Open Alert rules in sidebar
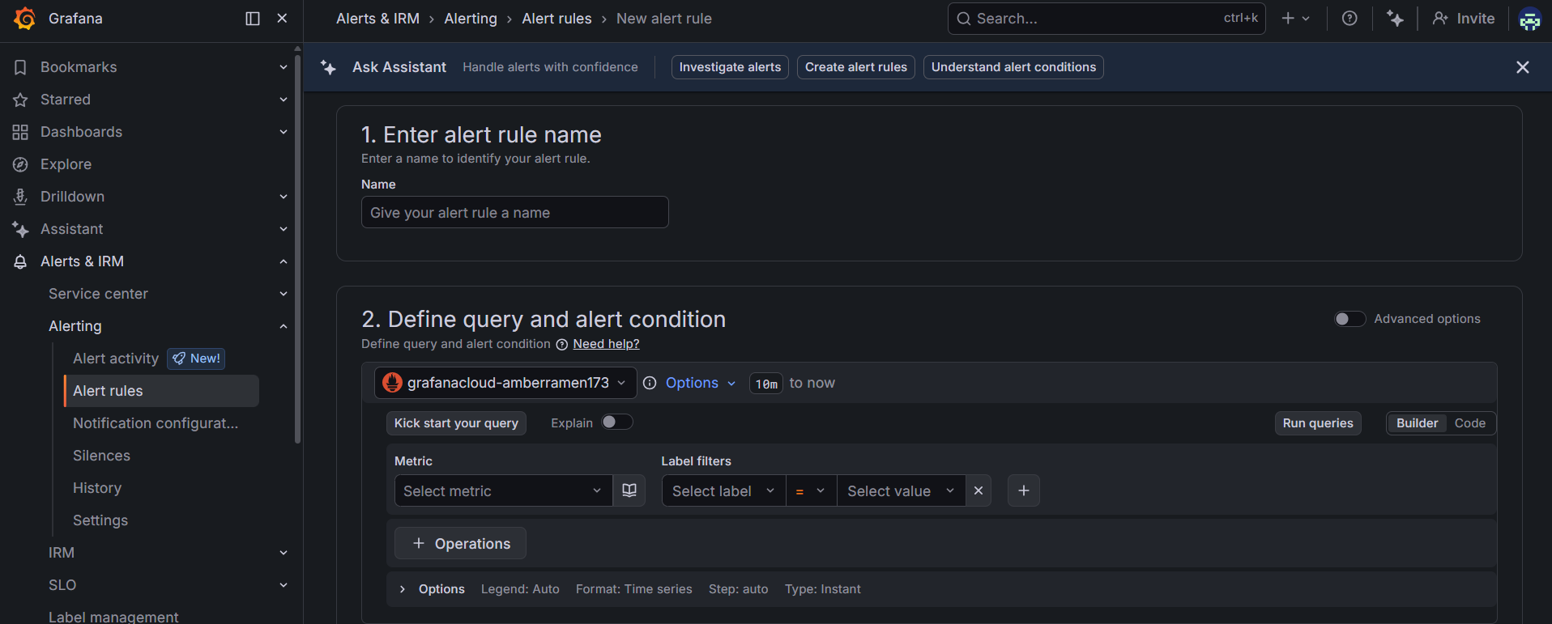The width and height of the screenshot is (1552, 624). [x=161, y=391]
